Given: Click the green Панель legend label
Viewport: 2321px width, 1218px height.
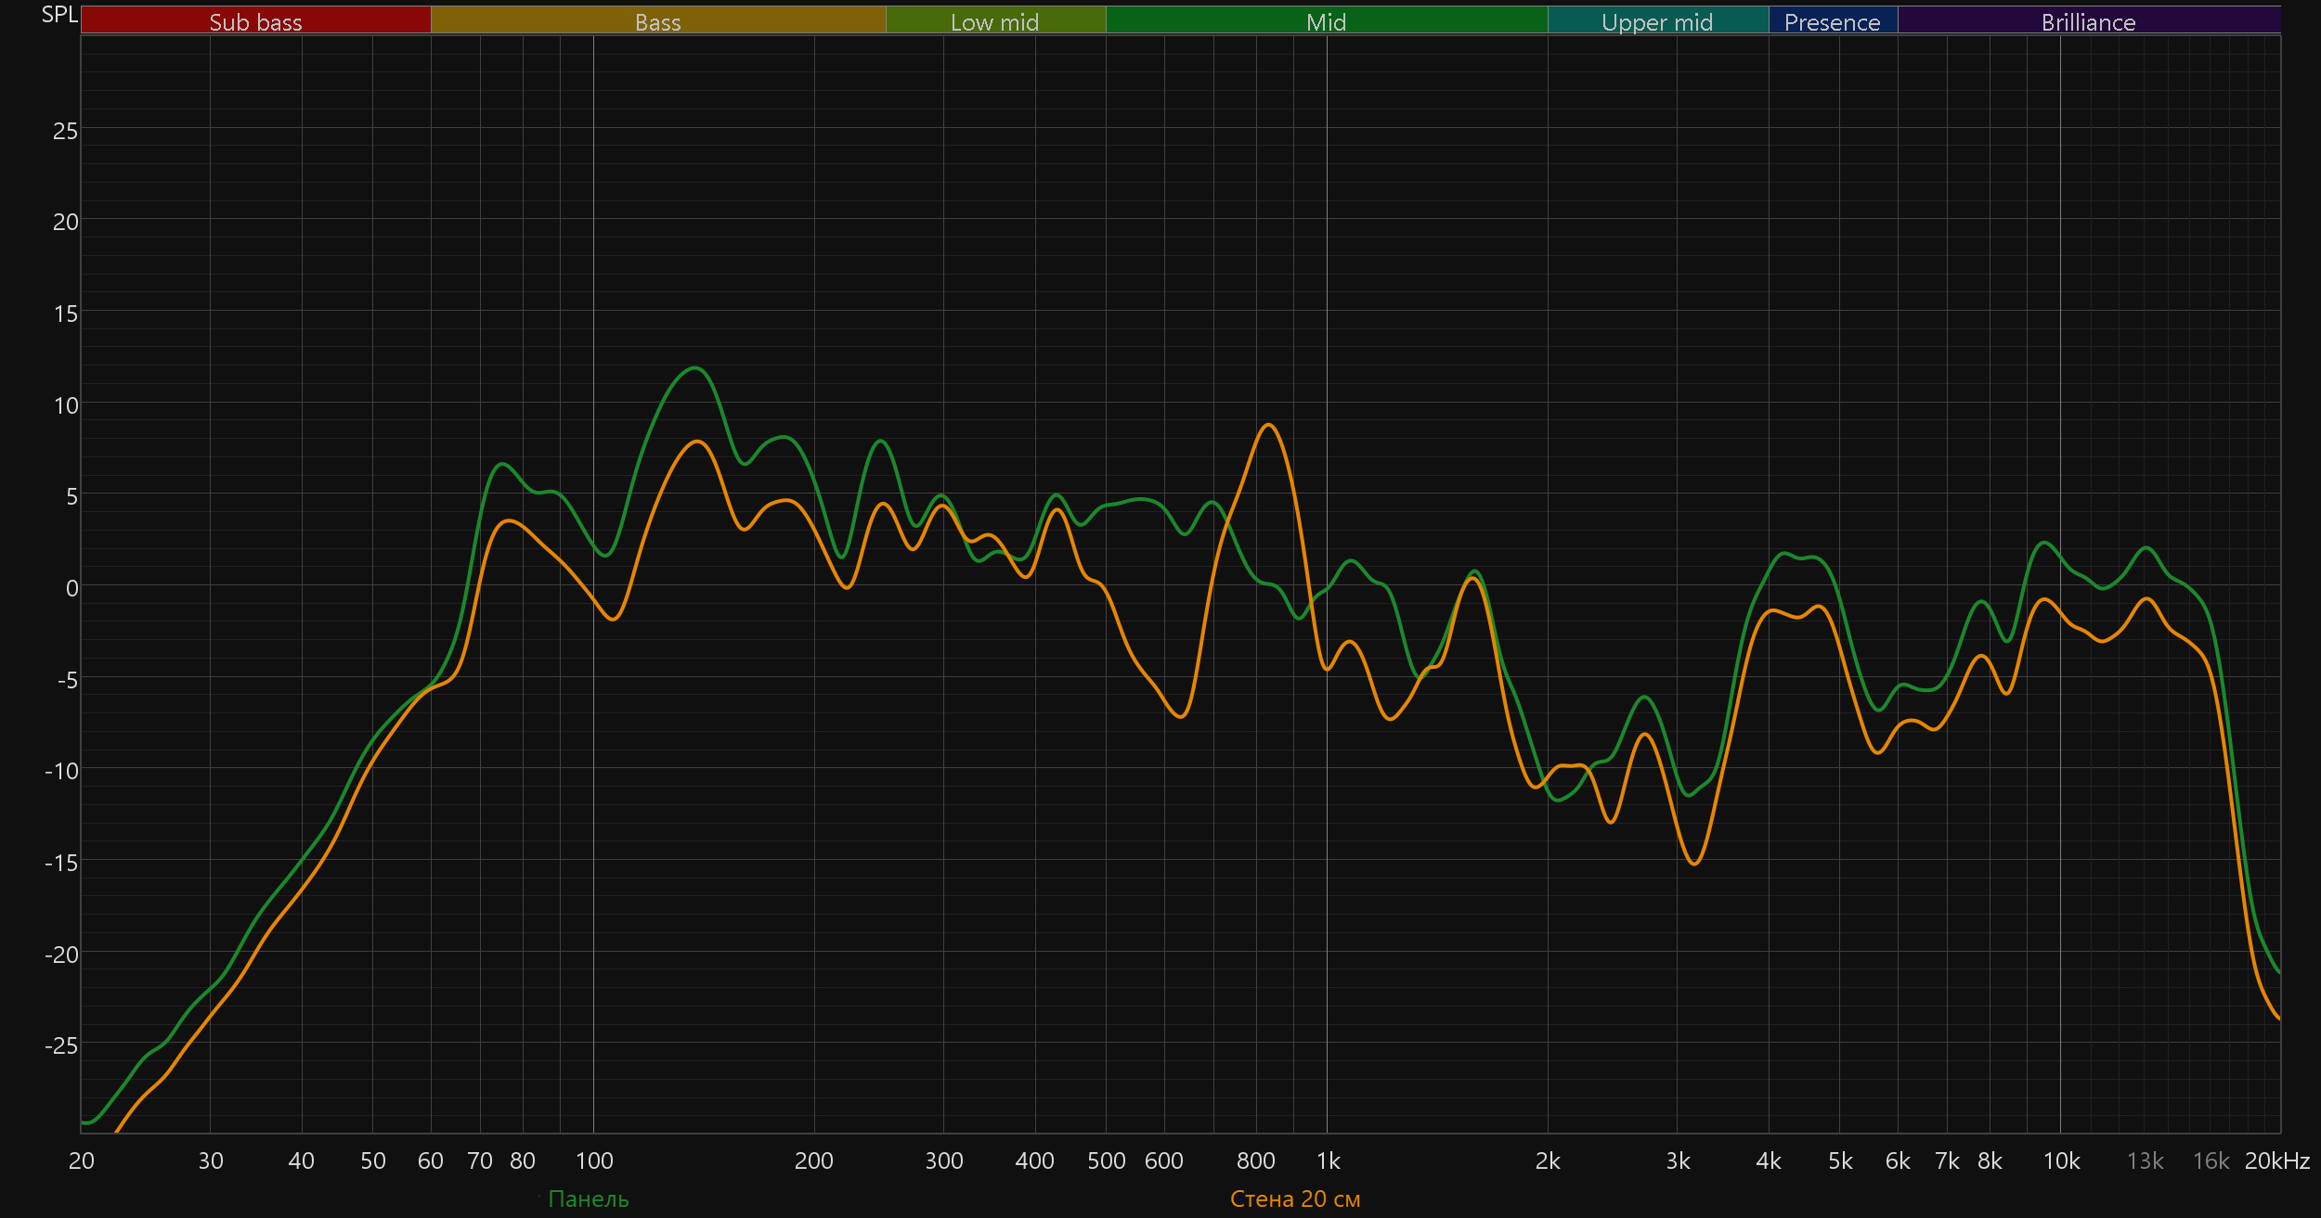Looking at the screenshot, I should 588,1199.
